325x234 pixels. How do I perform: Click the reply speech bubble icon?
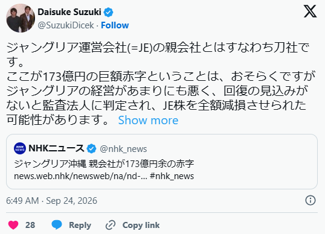pos(57,225)
